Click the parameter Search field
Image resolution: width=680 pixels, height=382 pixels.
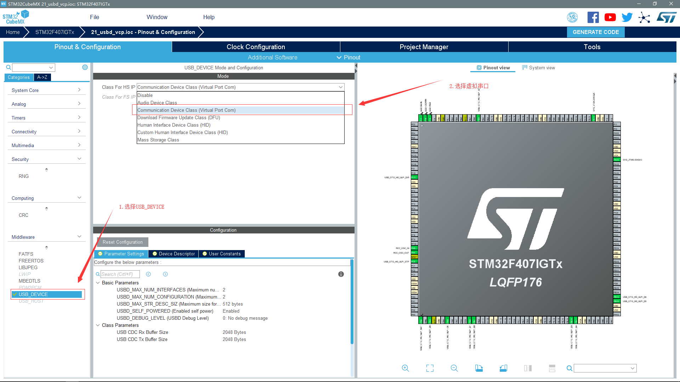120,274
